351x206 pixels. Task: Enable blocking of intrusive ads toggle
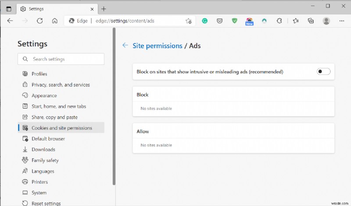[x=323, y=71]
